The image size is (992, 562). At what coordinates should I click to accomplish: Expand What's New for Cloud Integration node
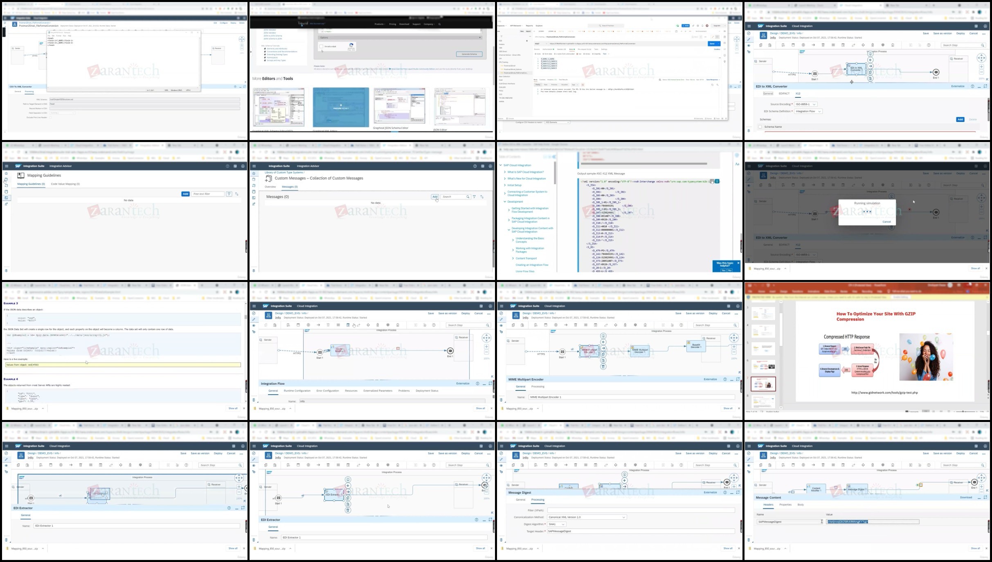pos(505,178)
